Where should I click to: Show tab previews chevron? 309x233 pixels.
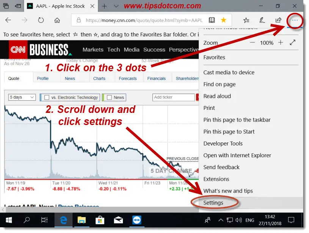(x=116, y=6)
